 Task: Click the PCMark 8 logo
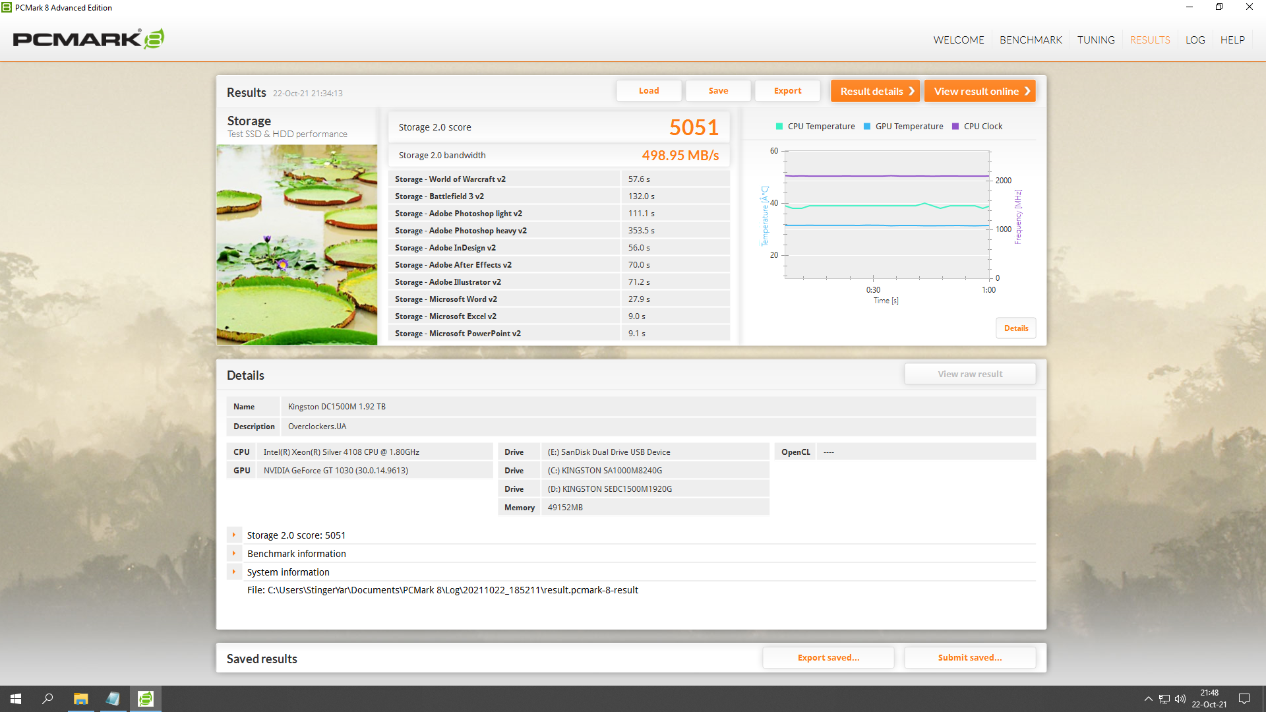click(88, 39)
